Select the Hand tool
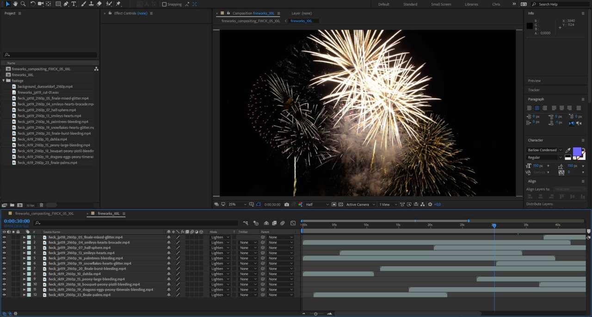 coord(15,4)
